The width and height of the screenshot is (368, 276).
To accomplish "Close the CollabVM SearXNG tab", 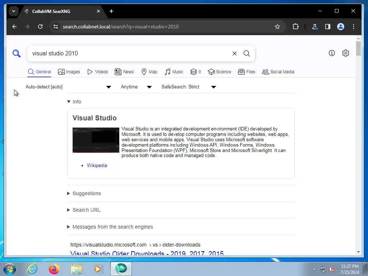I will [x=98, y=11].
